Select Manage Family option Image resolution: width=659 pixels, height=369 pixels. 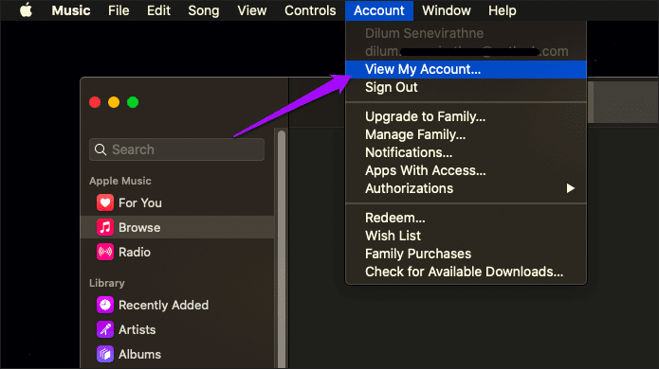pos(466,134)
